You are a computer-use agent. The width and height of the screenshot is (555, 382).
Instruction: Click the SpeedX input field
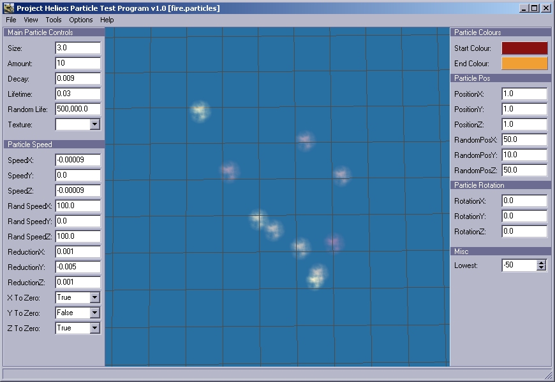(78, 160)
